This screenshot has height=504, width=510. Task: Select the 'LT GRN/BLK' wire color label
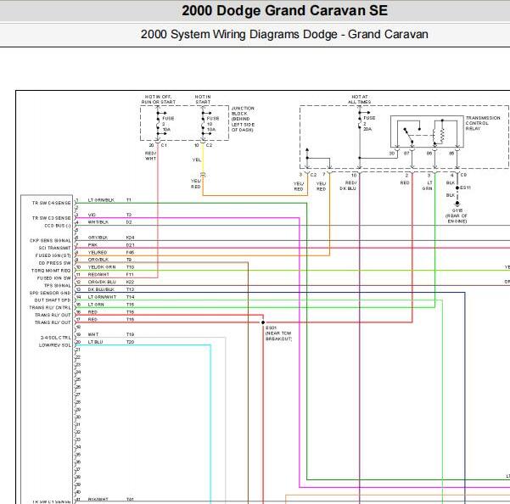tap(101, 200)
